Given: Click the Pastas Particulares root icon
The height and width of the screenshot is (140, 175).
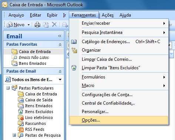Looking at the screenshot, I should pyautogui.click(x=14, y=88).
